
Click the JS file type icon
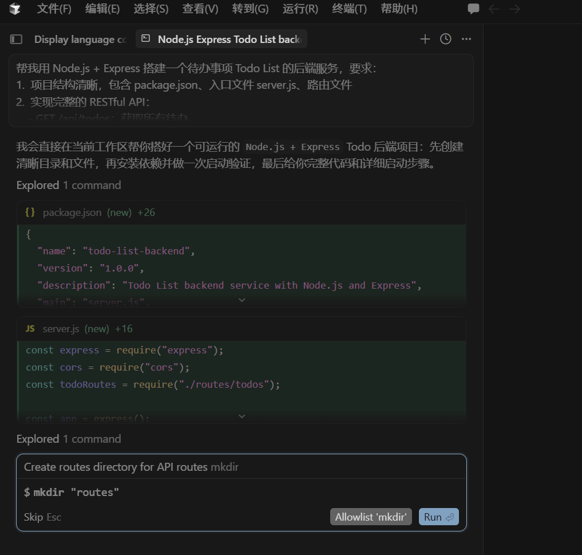[30, 329]
